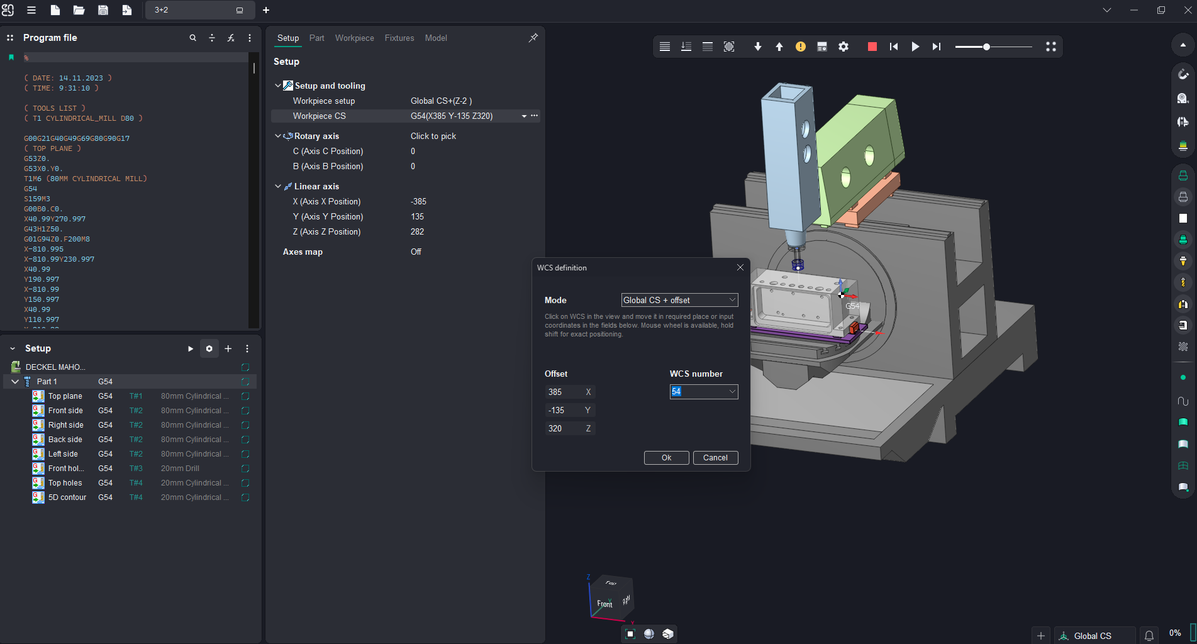Viewport: 1197px width, 644px height.
Task: Pin the Setup properties panel
Action: click(533, 38)
